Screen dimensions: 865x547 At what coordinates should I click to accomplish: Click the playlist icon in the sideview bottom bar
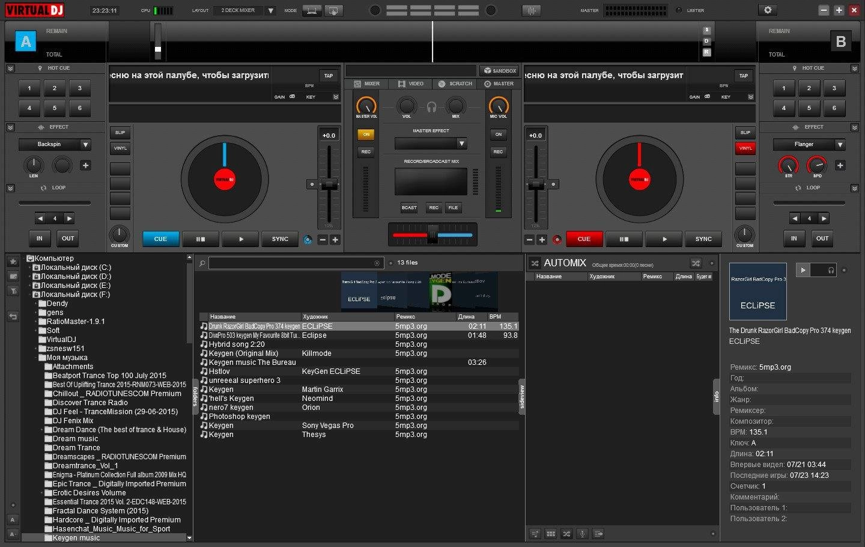point(535,534)
